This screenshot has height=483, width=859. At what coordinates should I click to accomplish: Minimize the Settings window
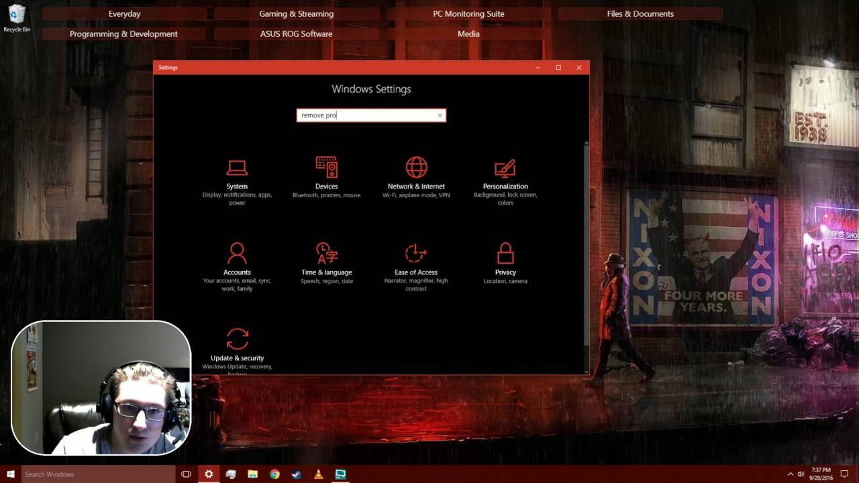pos(538,67)
